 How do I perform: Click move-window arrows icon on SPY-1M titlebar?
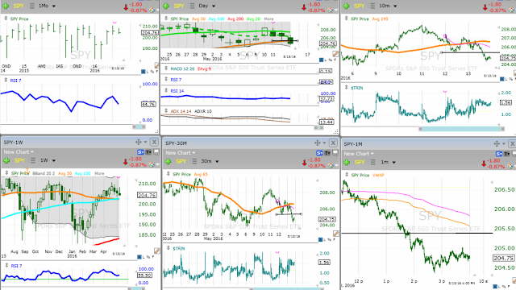pyautogui.click(x=497, y=143)
